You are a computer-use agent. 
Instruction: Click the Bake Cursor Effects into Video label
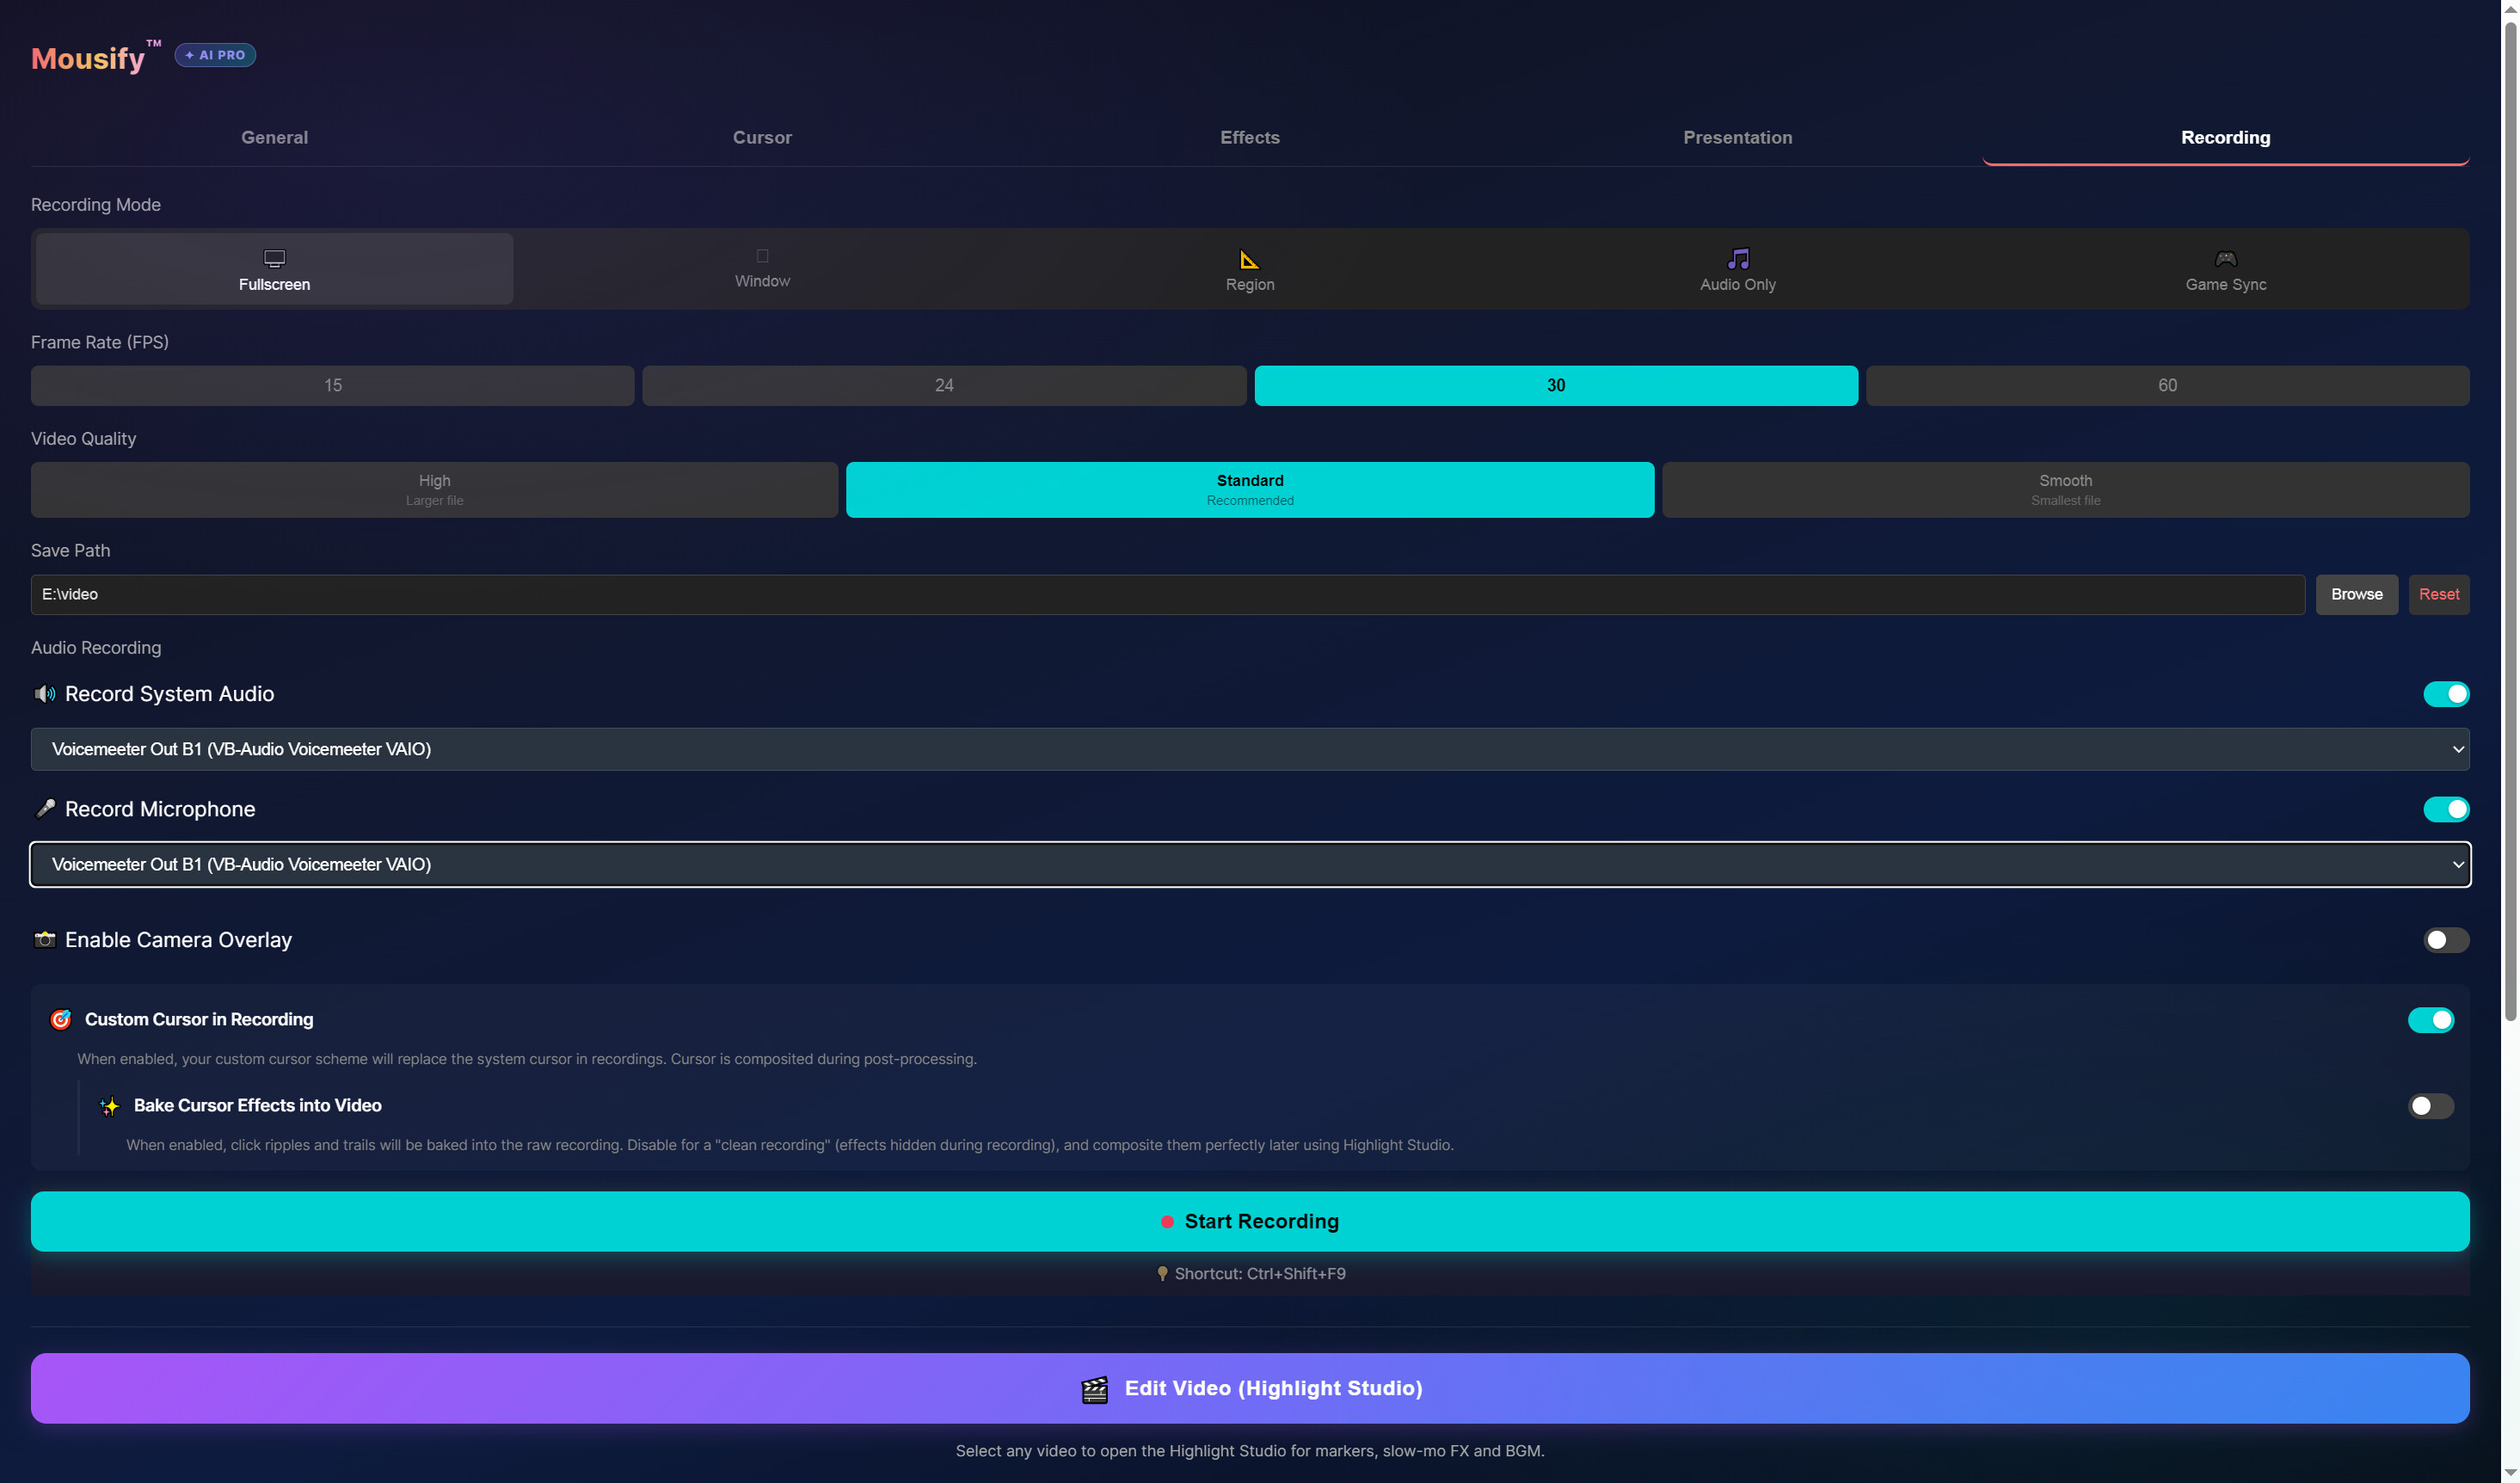click(258, 1106)
